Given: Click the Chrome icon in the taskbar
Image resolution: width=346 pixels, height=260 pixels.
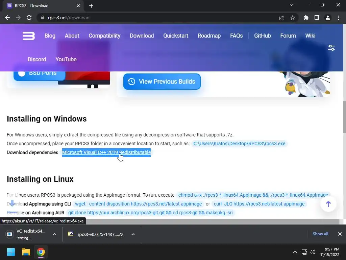Looking at the screenshot, I should (x=41, y=252).
